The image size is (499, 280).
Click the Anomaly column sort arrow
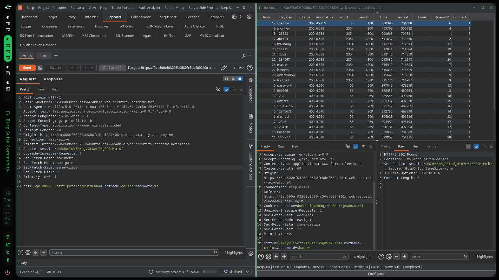coord(333,17)
